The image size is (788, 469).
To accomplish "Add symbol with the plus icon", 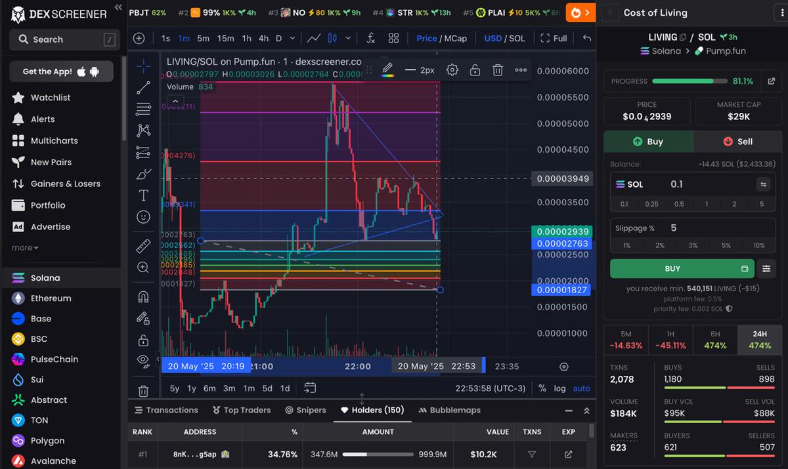I will point(139,38).
